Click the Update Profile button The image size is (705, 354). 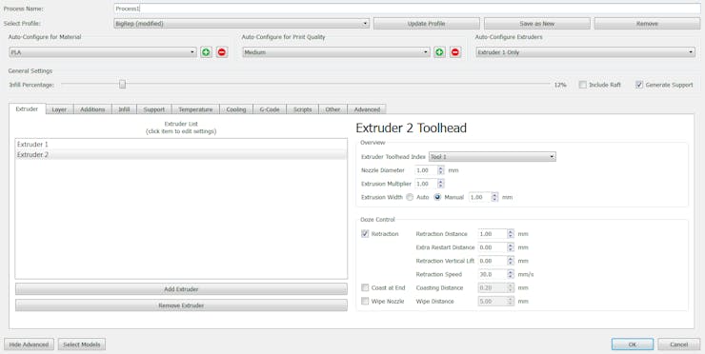tap(426, 24)
